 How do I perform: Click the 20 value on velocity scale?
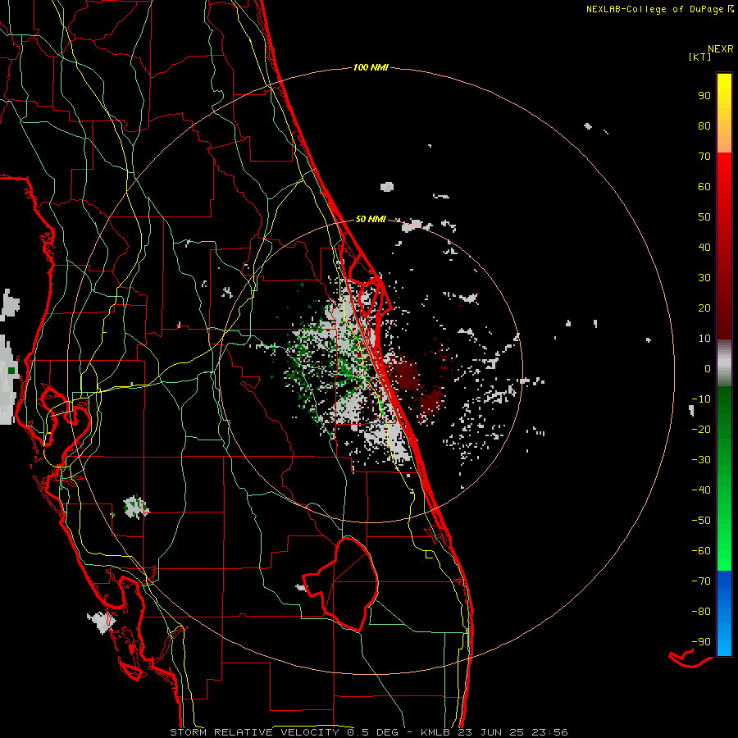[x=704, y=307]
